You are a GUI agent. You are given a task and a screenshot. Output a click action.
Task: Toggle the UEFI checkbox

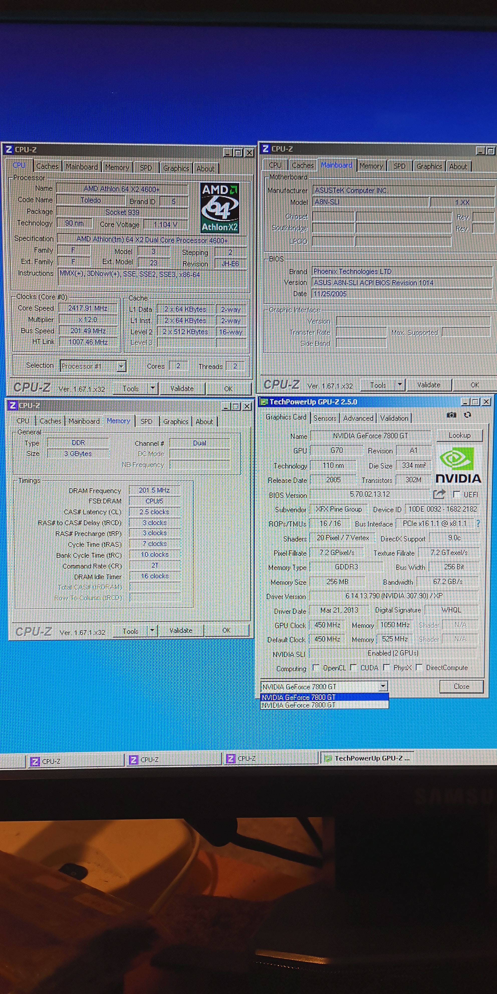456,494
